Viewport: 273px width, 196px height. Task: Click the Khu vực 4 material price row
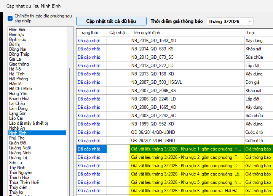point(186,174)
